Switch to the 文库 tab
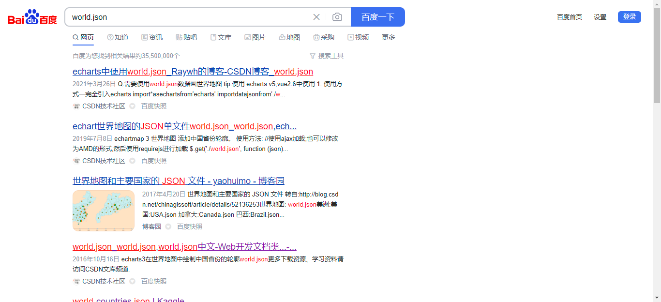Viewport: 661px width, 302px height. [221, 37]
